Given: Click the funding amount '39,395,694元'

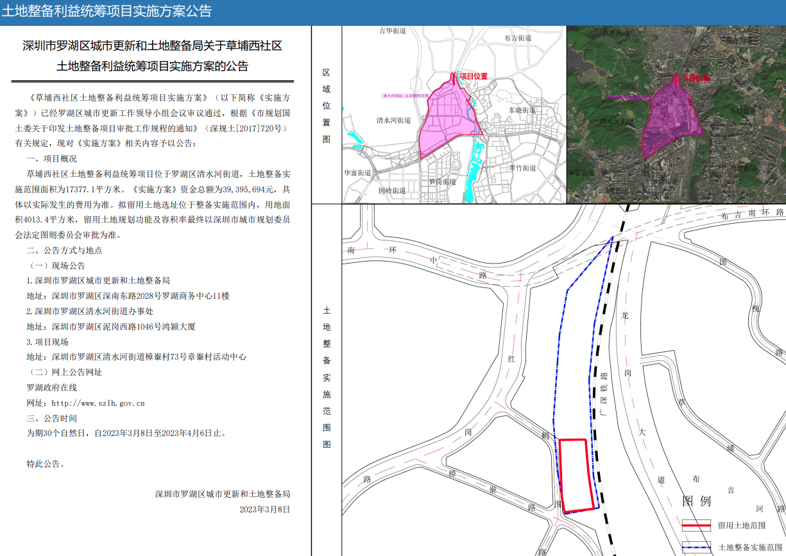Looking at the screenshot, I should (x=248, y=190).
